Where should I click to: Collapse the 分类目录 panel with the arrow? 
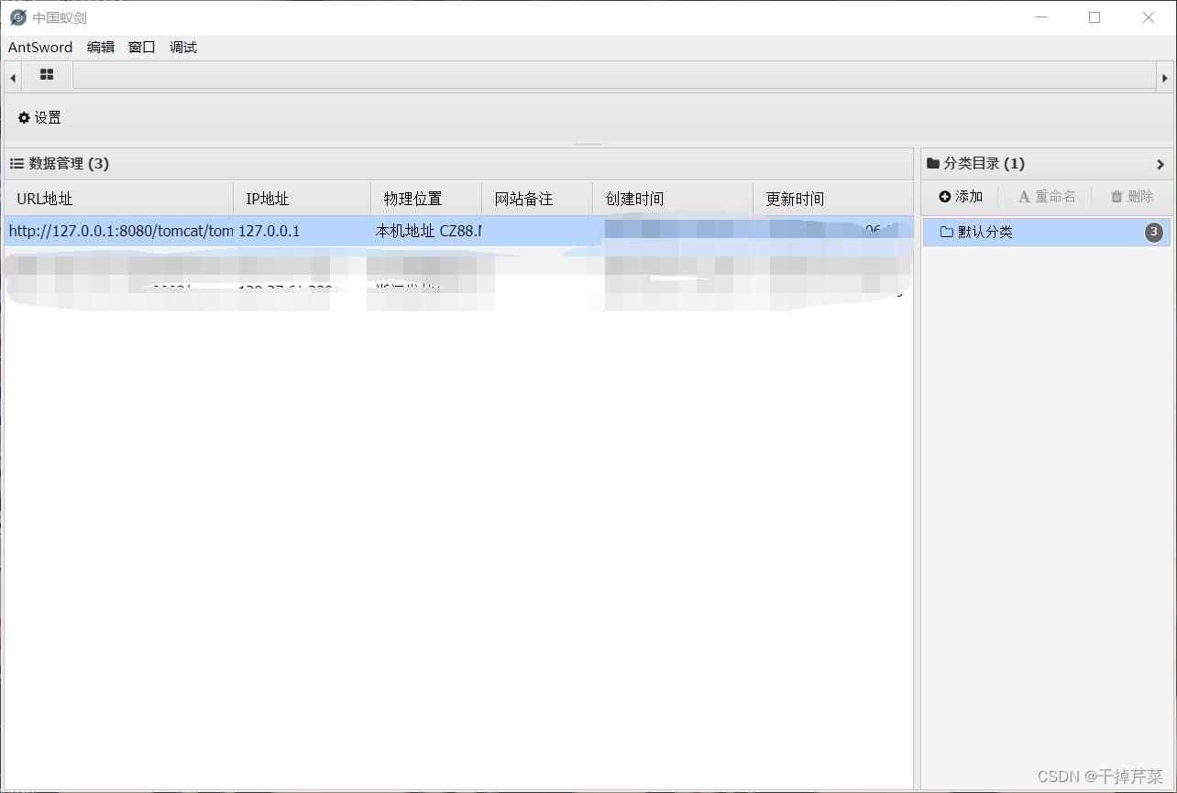[x=1160, y=164]
